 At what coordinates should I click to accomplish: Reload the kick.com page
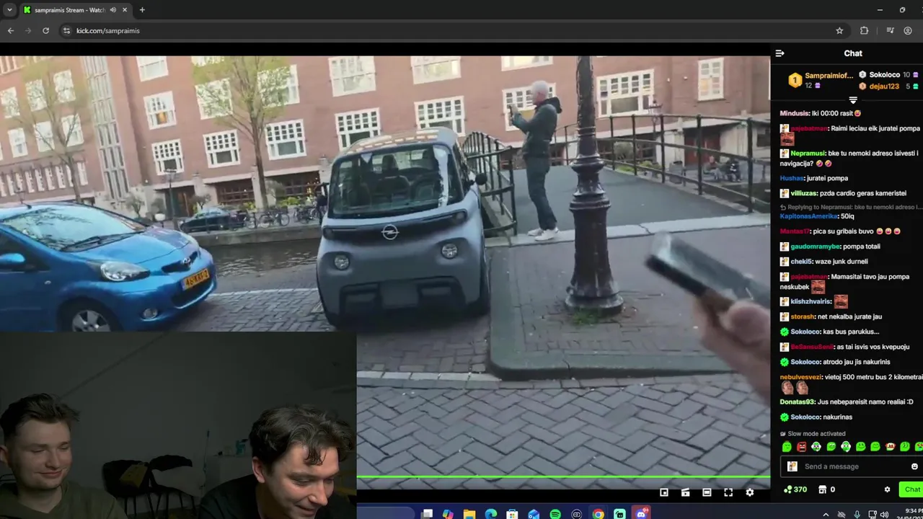(45, 31)
